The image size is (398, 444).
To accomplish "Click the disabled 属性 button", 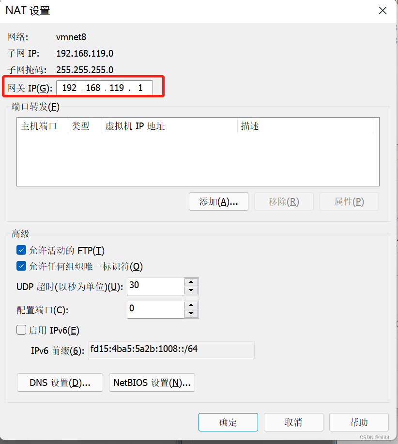I will coord(349,201).
